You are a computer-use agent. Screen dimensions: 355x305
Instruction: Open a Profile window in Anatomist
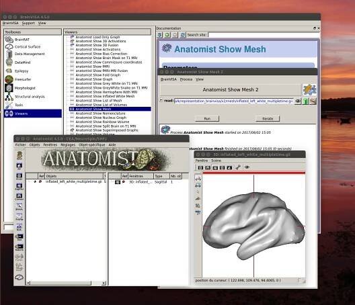(19, 217)
